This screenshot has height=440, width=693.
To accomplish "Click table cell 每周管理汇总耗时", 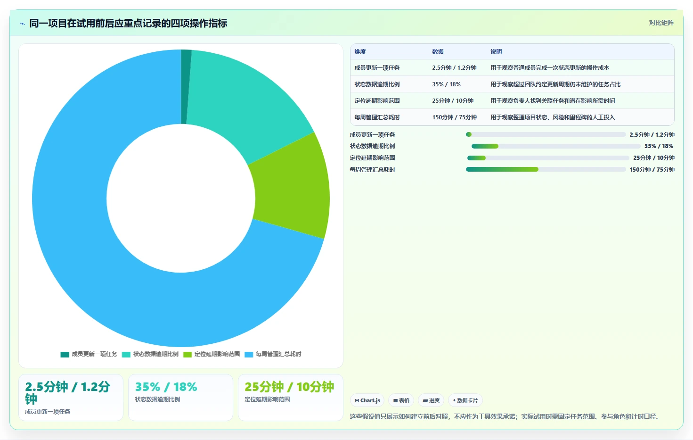I will pos(377,117).
